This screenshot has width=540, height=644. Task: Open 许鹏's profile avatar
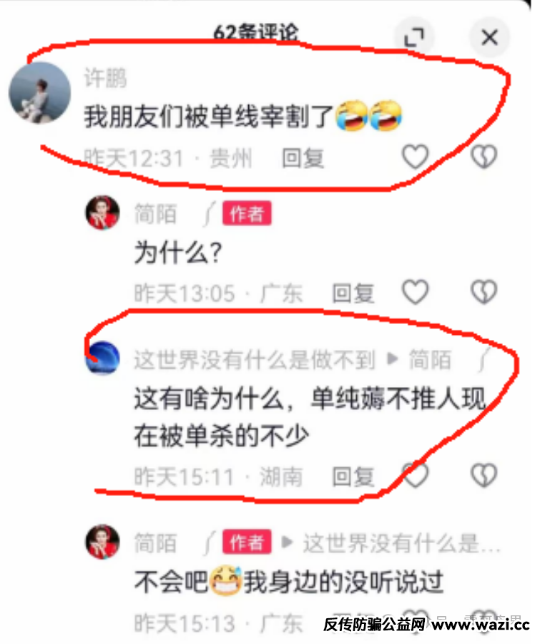[40, 93]
